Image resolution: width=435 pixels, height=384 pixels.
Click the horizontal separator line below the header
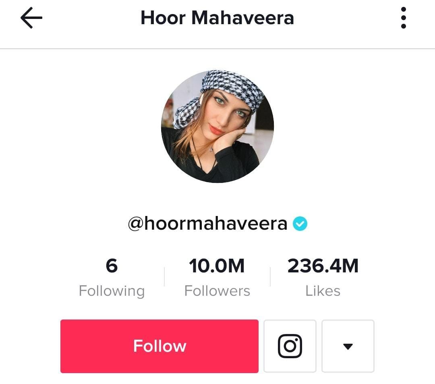217,49
